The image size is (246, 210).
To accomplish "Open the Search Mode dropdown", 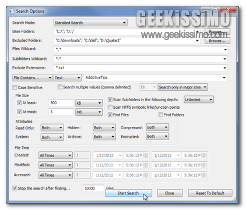I will click(90, 23).
